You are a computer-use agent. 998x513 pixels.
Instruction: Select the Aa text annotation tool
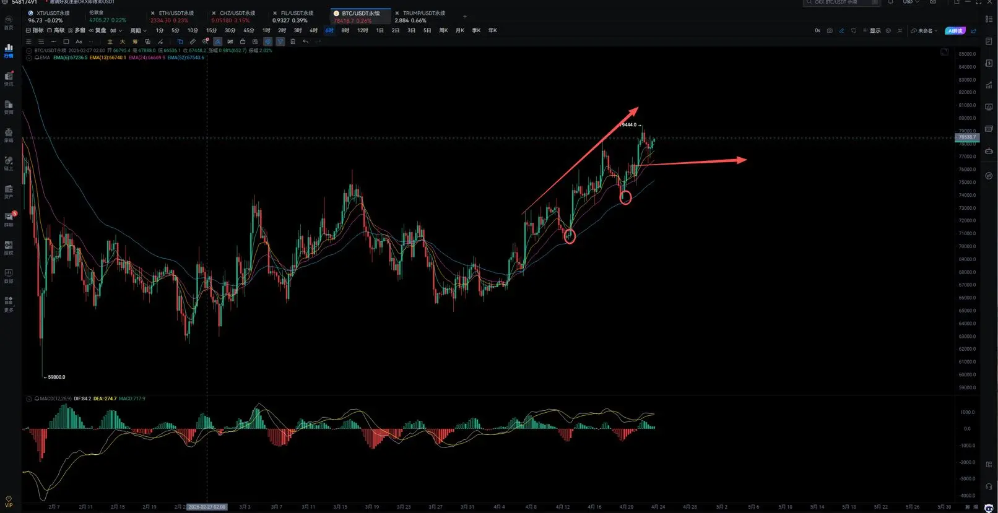tap(79, 41)
